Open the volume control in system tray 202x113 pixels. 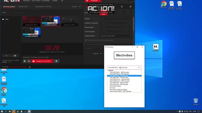[185, 111]
